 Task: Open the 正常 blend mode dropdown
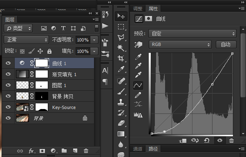26,40
